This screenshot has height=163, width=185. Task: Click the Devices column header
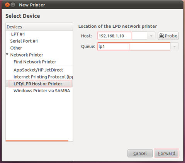click(x=39, y=27)
